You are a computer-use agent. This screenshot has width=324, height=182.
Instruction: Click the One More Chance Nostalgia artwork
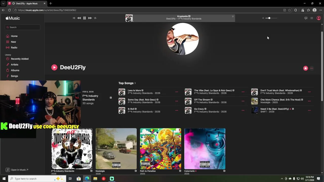coord(254,101)
